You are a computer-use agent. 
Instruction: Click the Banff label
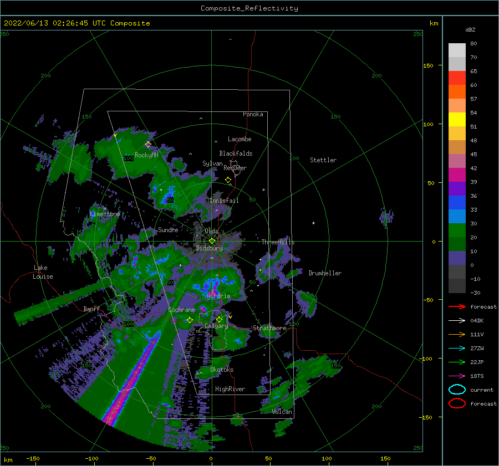tap(91, 309)
